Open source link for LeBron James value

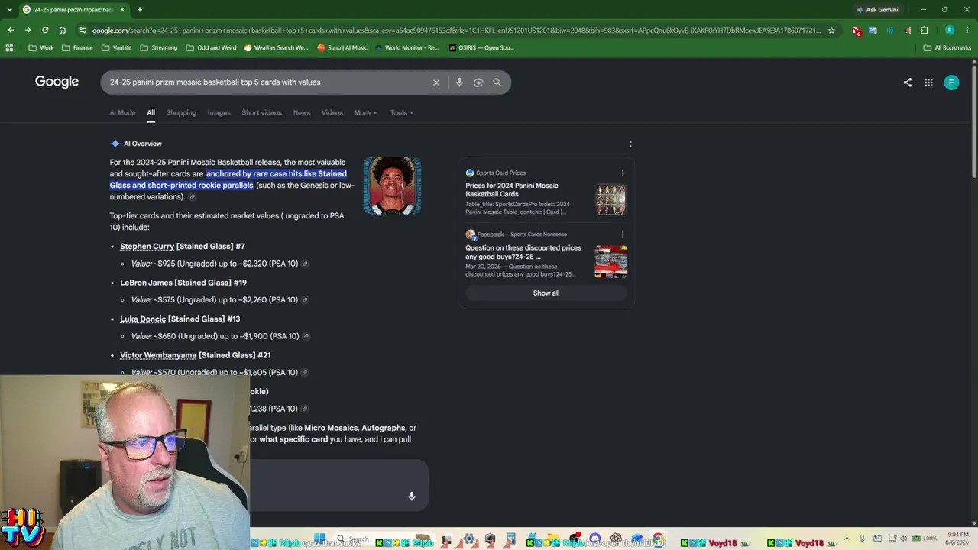[x=305, y=300]
